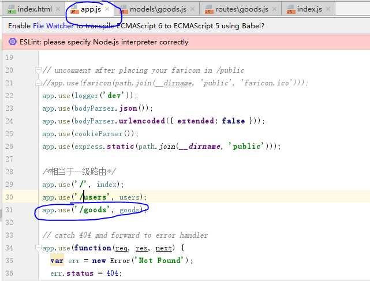Click cookieParser() on line 25
370x281 pixels.
104,134
